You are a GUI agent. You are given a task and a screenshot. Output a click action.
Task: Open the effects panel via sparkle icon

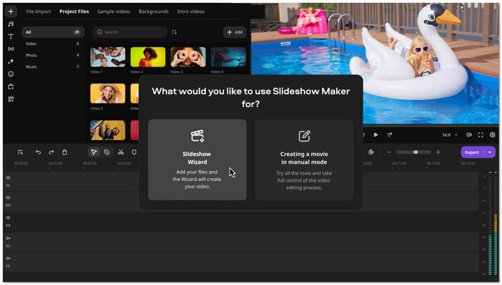[11, 62]
